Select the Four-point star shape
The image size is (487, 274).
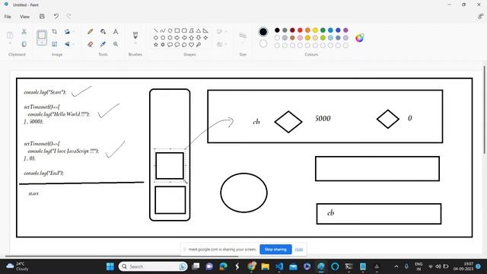point(205,37)
